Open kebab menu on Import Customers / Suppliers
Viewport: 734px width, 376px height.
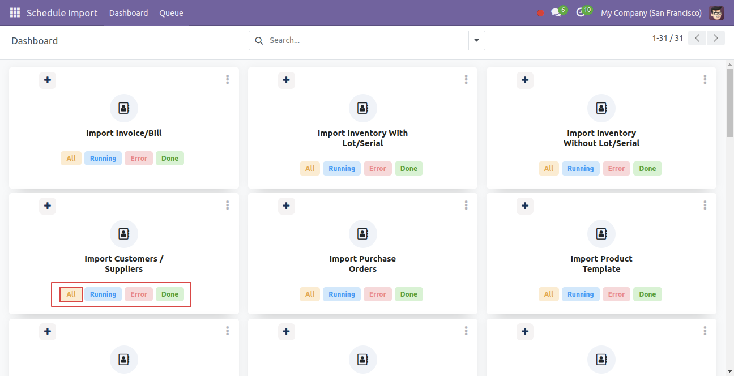click(227, 206)
